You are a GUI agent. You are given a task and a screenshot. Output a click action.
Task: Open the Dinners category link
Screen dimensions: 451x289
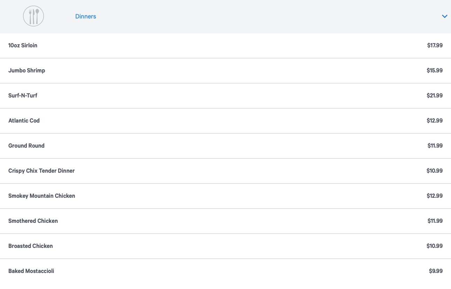pyautogui.click(x=85, y=16)
